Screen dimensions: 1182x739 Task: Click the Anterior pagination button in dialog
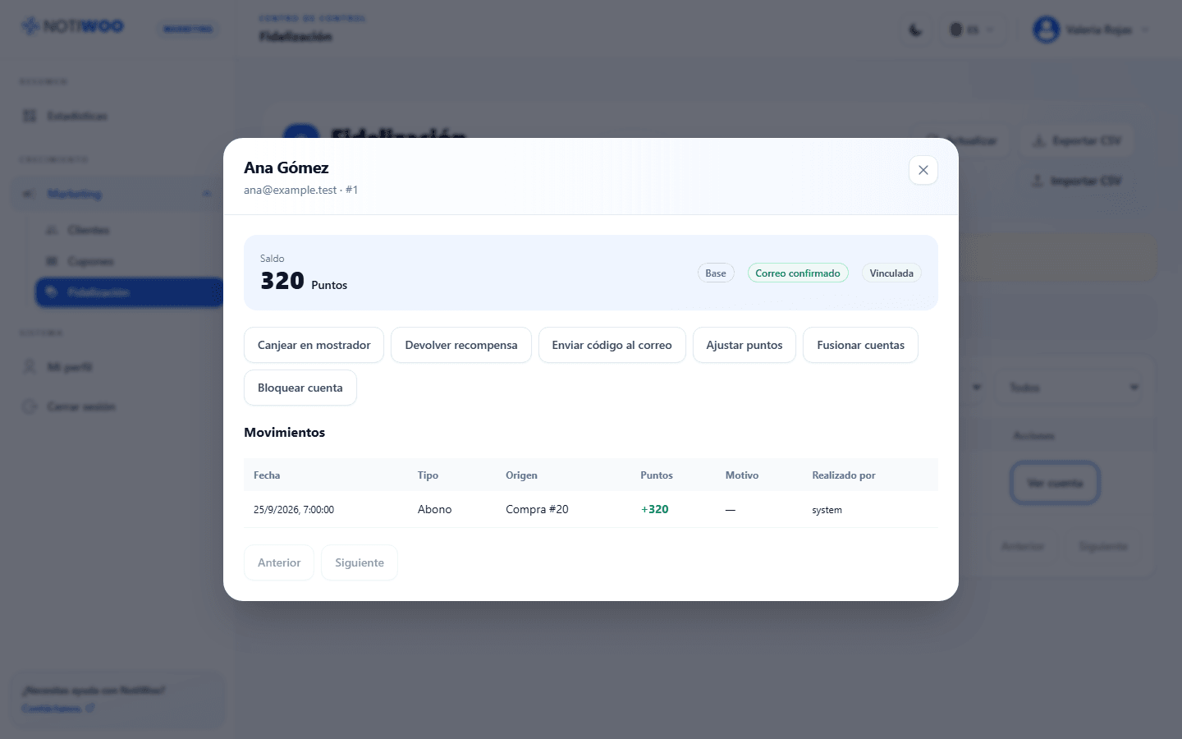279,562
